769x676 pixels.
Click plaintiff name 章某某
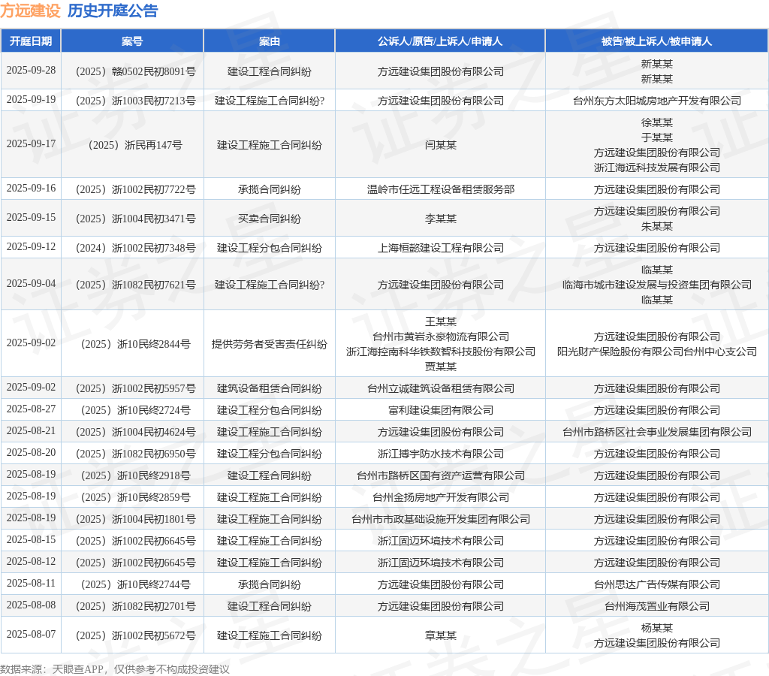click(440, 635)
